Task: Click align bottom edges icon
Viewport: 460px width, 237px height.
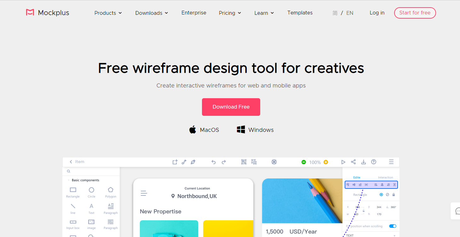Action: (x=360, y=185)
